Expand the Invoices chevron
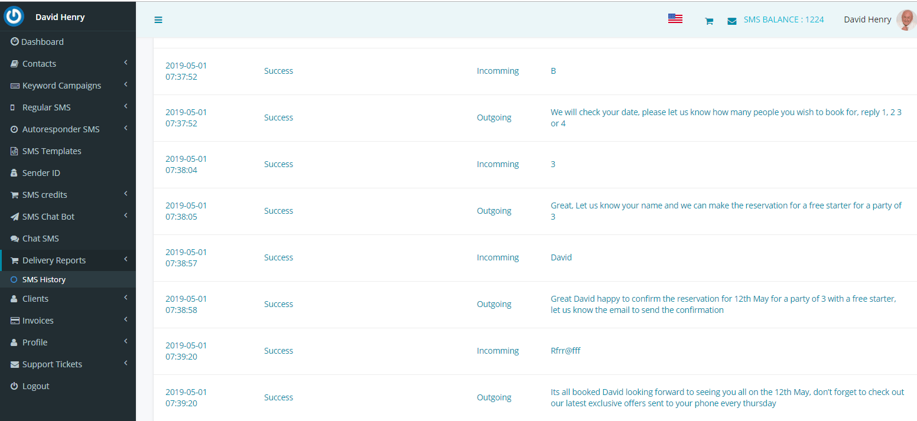 [126, 319]
